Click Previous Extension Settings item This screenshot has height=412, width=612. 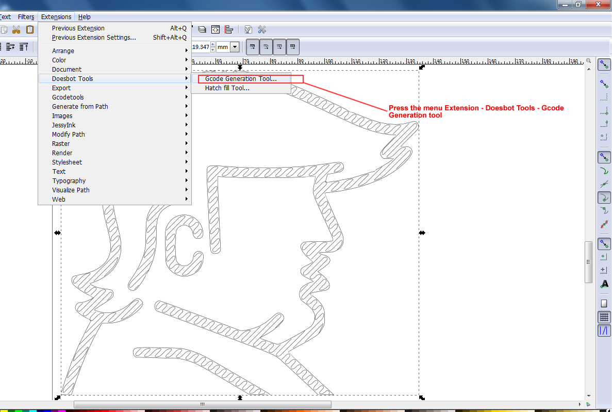coord(94,38)
